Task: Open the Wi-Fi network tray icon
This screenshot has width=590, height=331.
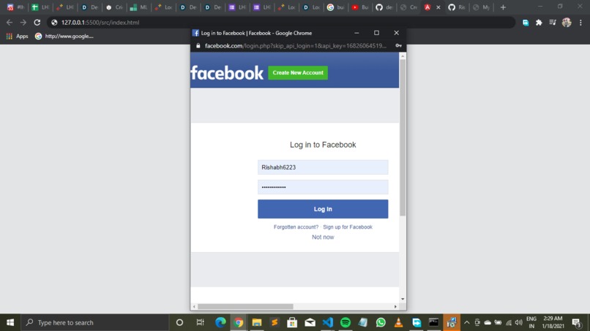Action: [509, 322]
